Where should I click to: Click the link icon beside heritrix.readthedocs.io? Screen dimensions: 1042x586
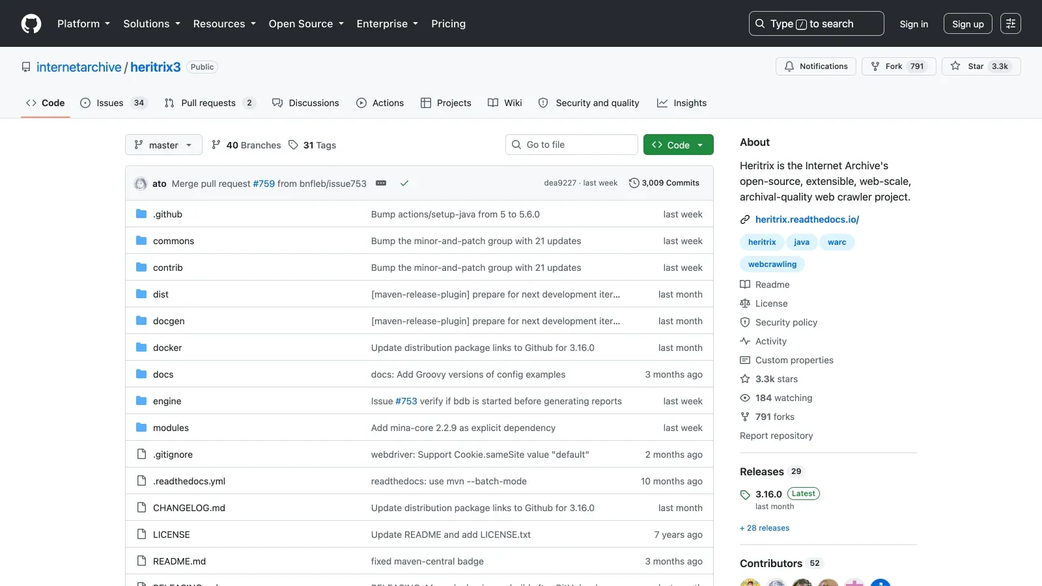pos(745,220)
